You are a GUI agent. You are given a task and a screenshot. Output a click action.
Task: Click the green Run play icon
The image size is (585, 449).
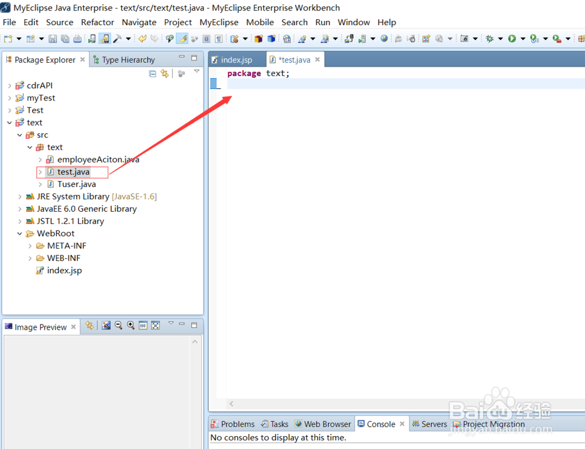[512, 39]
